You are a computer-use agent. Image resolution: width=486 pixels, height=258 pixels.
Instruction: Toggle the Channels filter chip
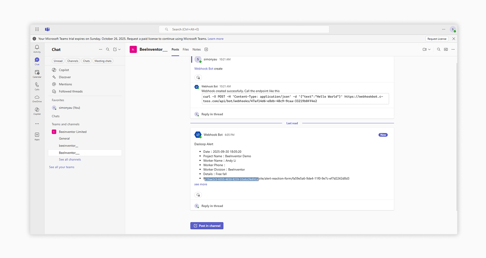pyautogui.click(x=73, y=61)
